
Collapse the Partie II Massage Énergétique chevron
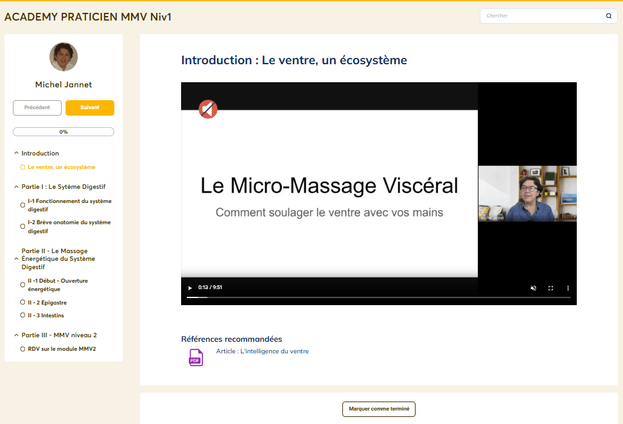16,259
